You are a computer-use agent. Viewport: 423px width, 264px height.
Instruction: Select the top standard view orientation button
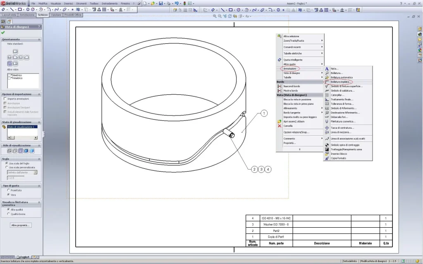[x=15, y=52]
